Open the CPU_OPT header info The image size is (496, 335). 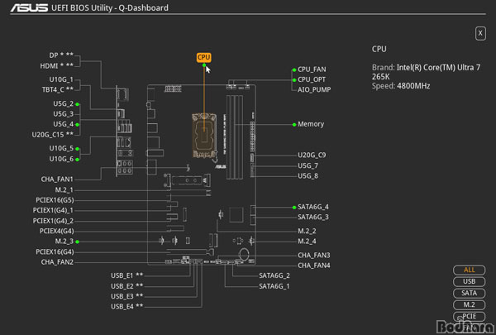click(x=312, y=79)
